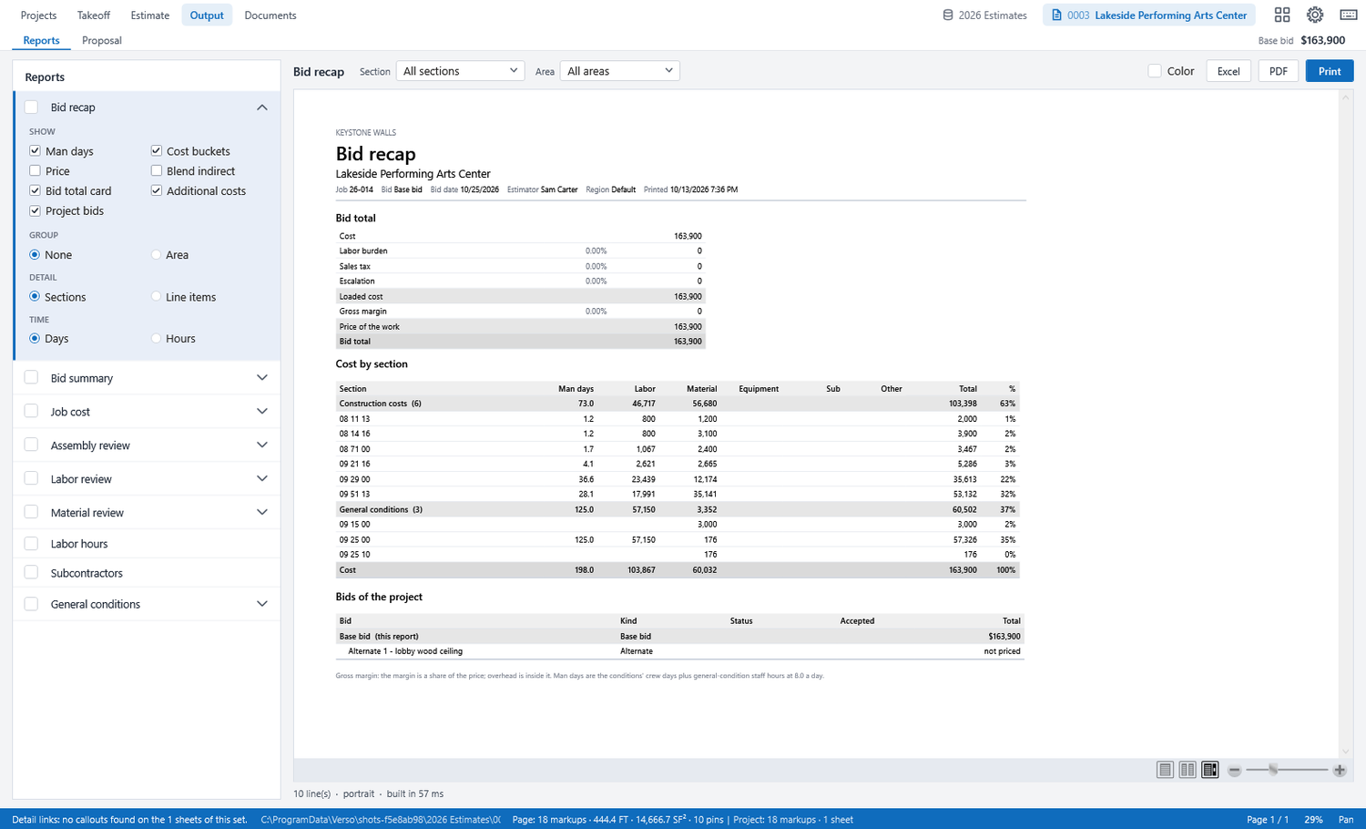
Task: Expand the Bid summary report options
Action: (x=262, y=378)
